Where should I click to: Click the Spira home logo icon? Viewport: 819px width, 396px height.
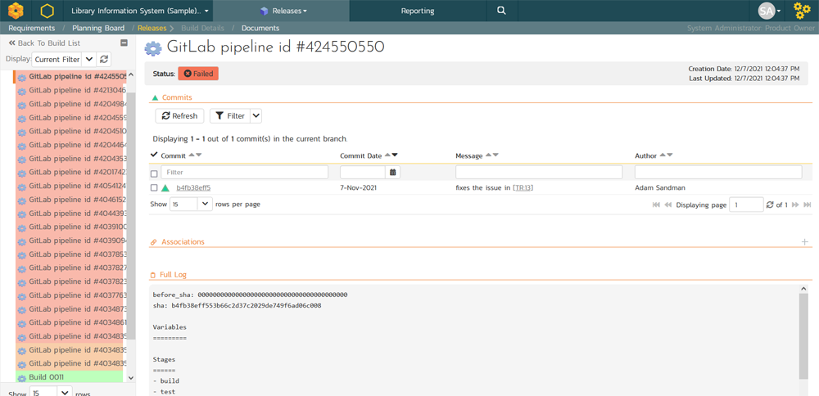(16, 11)
